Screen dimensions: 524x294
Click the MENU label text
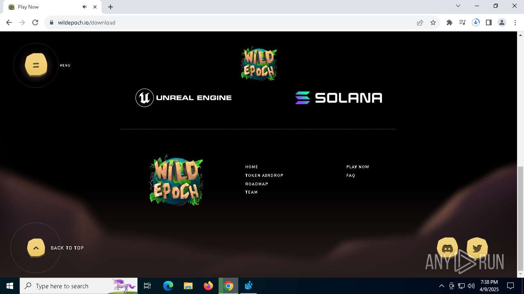(x=65, y=65)
